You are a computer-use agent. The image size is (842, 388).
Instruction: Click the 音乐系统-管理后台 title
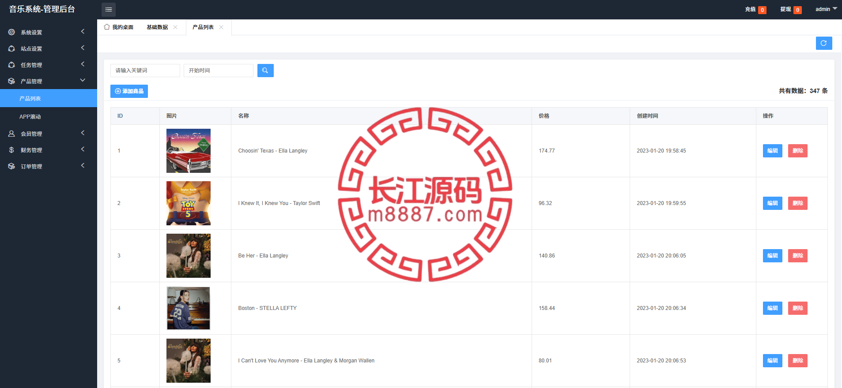(42, 9)
